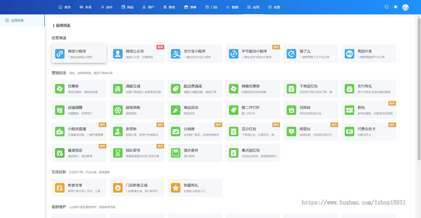Open the 外卖 nav menu
The height and width of the screenshot is (218, 421).
coord(86,7)
